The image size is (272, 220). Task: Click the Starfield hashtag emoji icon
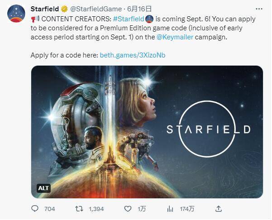click(149, 19)
